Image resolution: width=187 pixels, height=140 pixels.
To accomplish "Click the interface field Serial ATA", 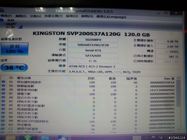I will coord(93,50).
